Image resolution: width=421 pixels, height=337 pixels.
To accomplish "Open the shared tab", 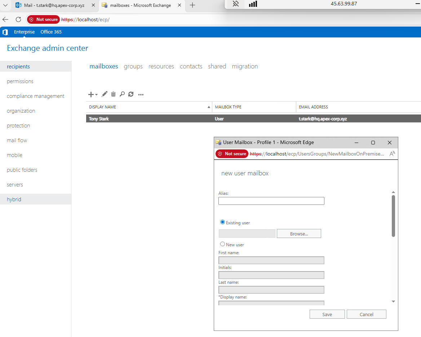I will coord(217,66).
